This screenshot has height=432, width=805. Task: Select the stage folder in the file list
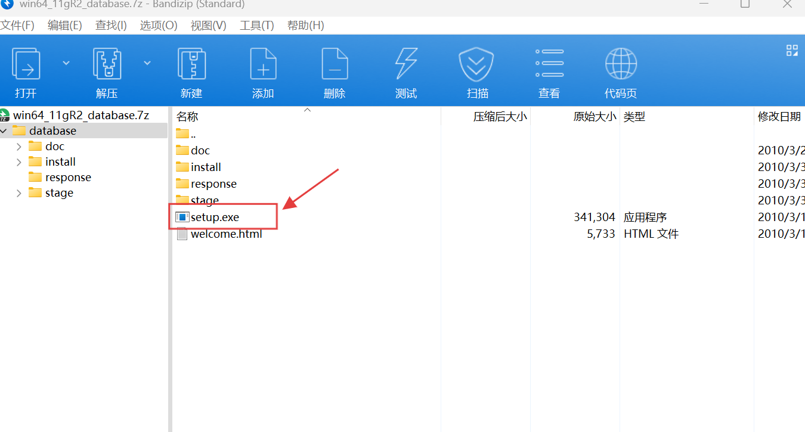point(205,200)
